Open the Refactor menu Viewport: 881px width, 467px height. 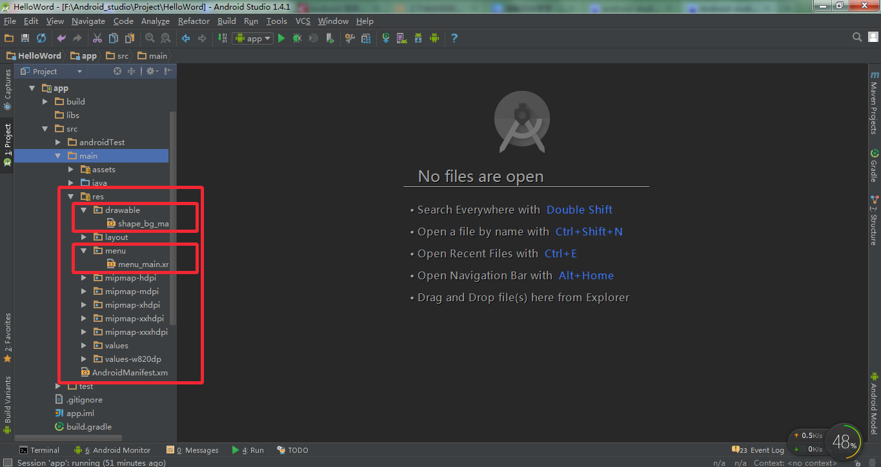[194, 21]
